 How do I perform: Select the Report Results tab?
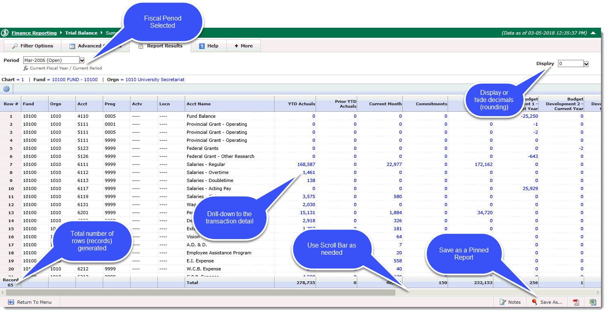(161, 46)
